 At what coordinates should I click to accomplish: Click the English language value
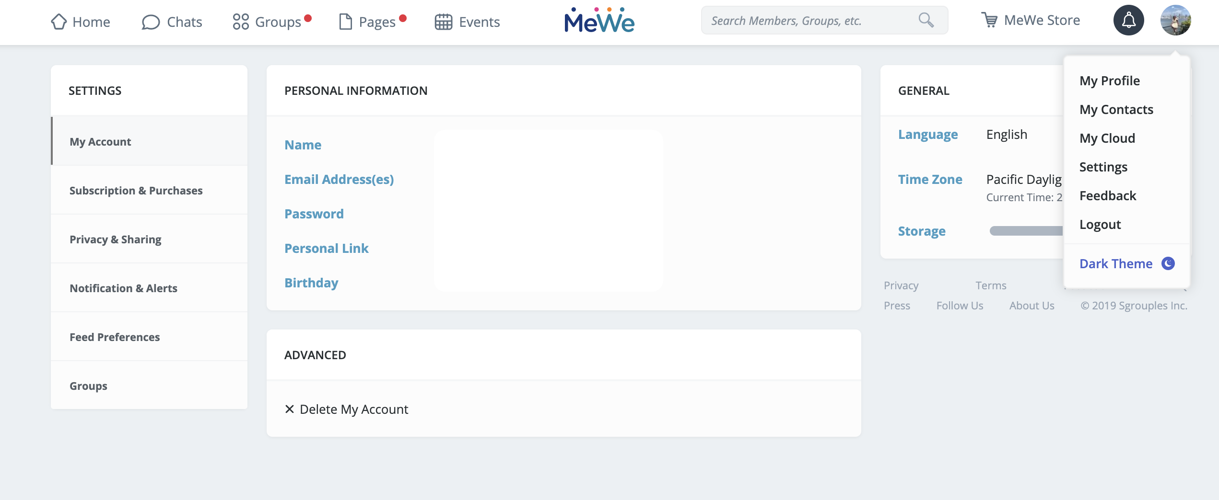click(1007, 135)
